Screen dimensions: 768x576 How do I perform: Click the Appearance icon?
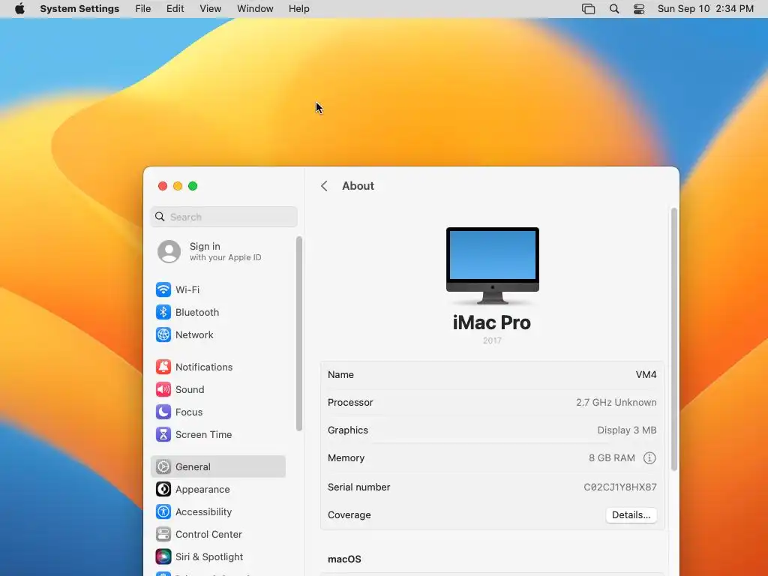[x=163, y=489]
